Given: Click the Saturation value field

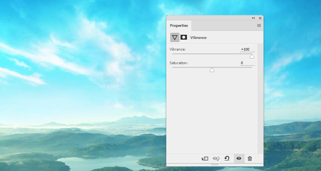Looking at the screenshot, I should [247, 63].
